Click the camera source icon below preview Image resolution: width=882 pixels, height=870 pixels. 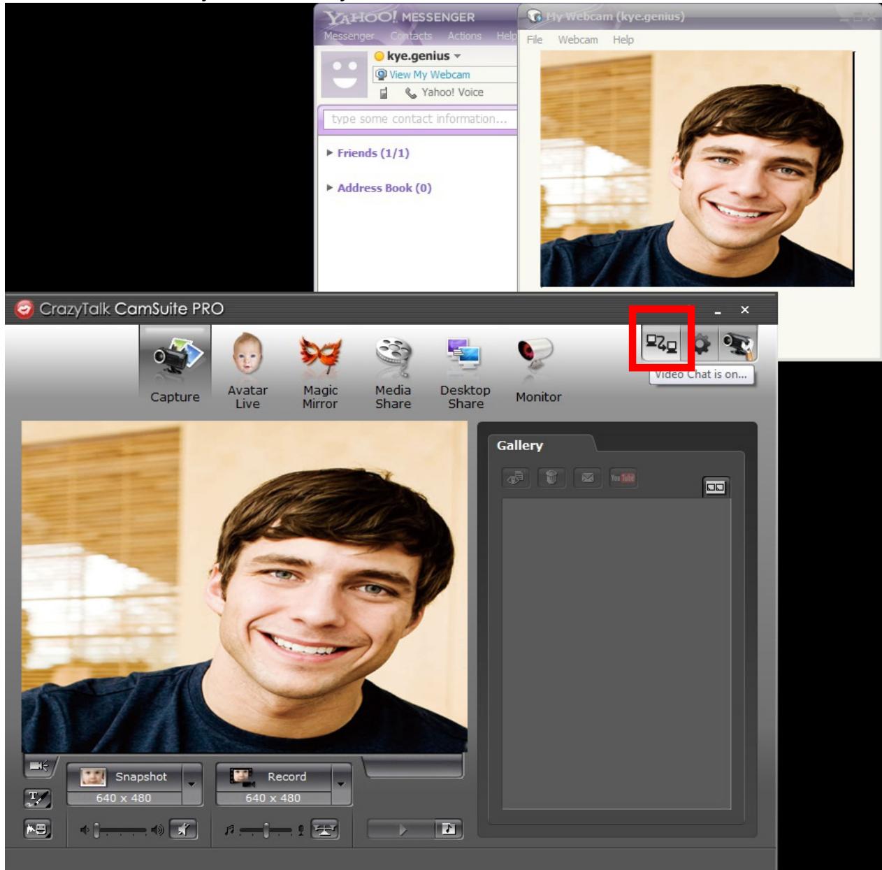coord(38,767)
